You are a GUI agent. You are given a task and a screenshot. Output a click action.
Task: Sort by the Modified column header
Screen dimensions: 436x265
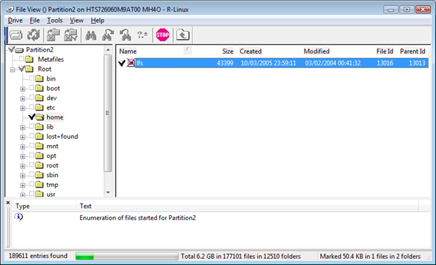(316, 51)
